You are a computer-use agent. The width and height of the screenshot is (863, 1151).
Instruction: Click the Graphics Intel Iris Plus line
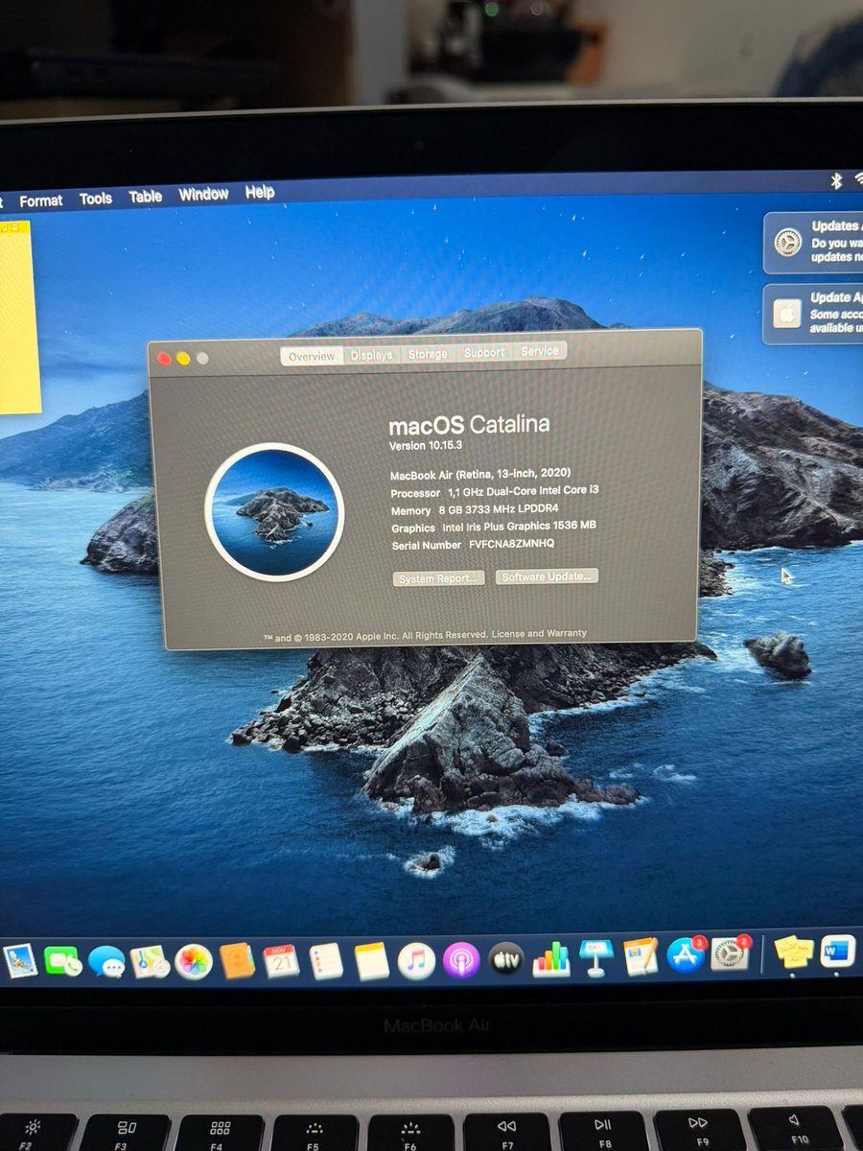(494, 527)
